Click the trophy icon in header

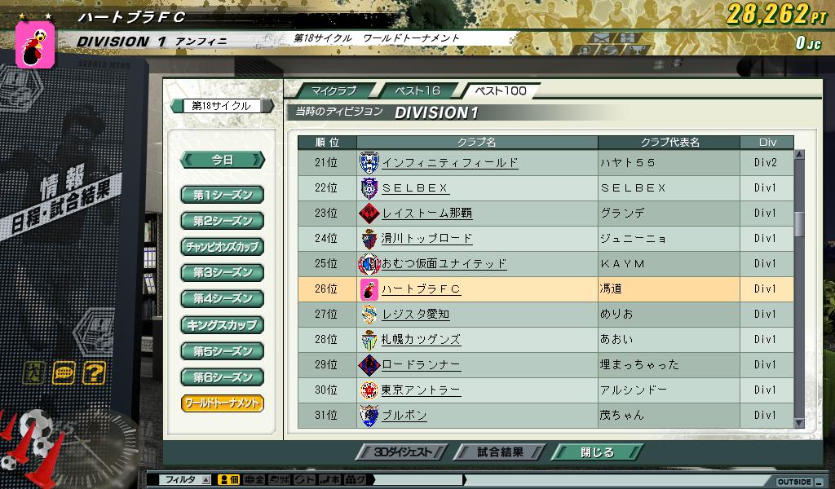click(x=637, y=51)
